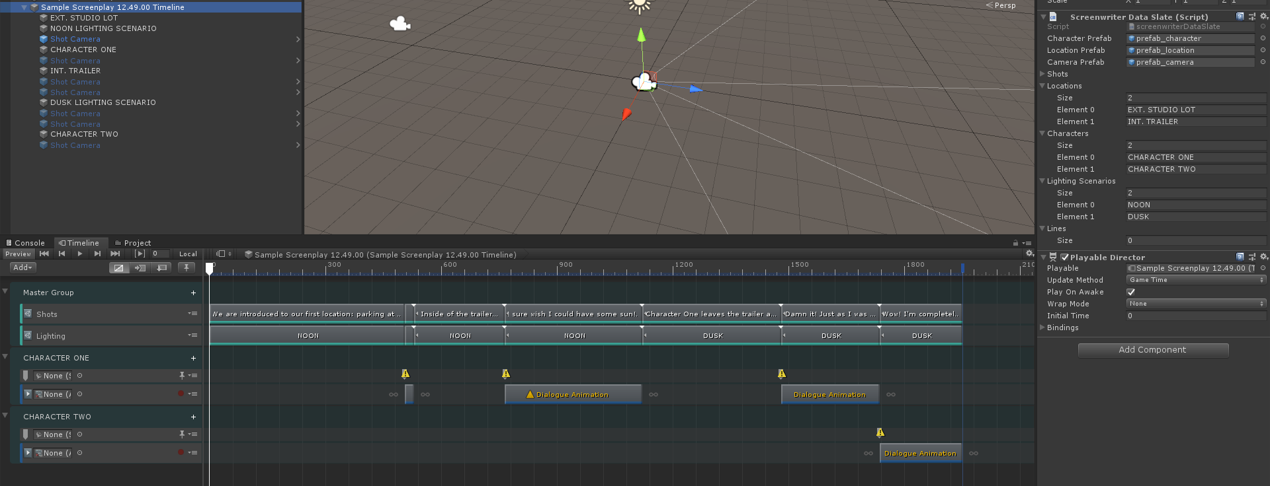Image resolution: width=1270 pixels, height=486 pixels.
Task: Open the Update Method dropdown
Action: pos(1196,280)
